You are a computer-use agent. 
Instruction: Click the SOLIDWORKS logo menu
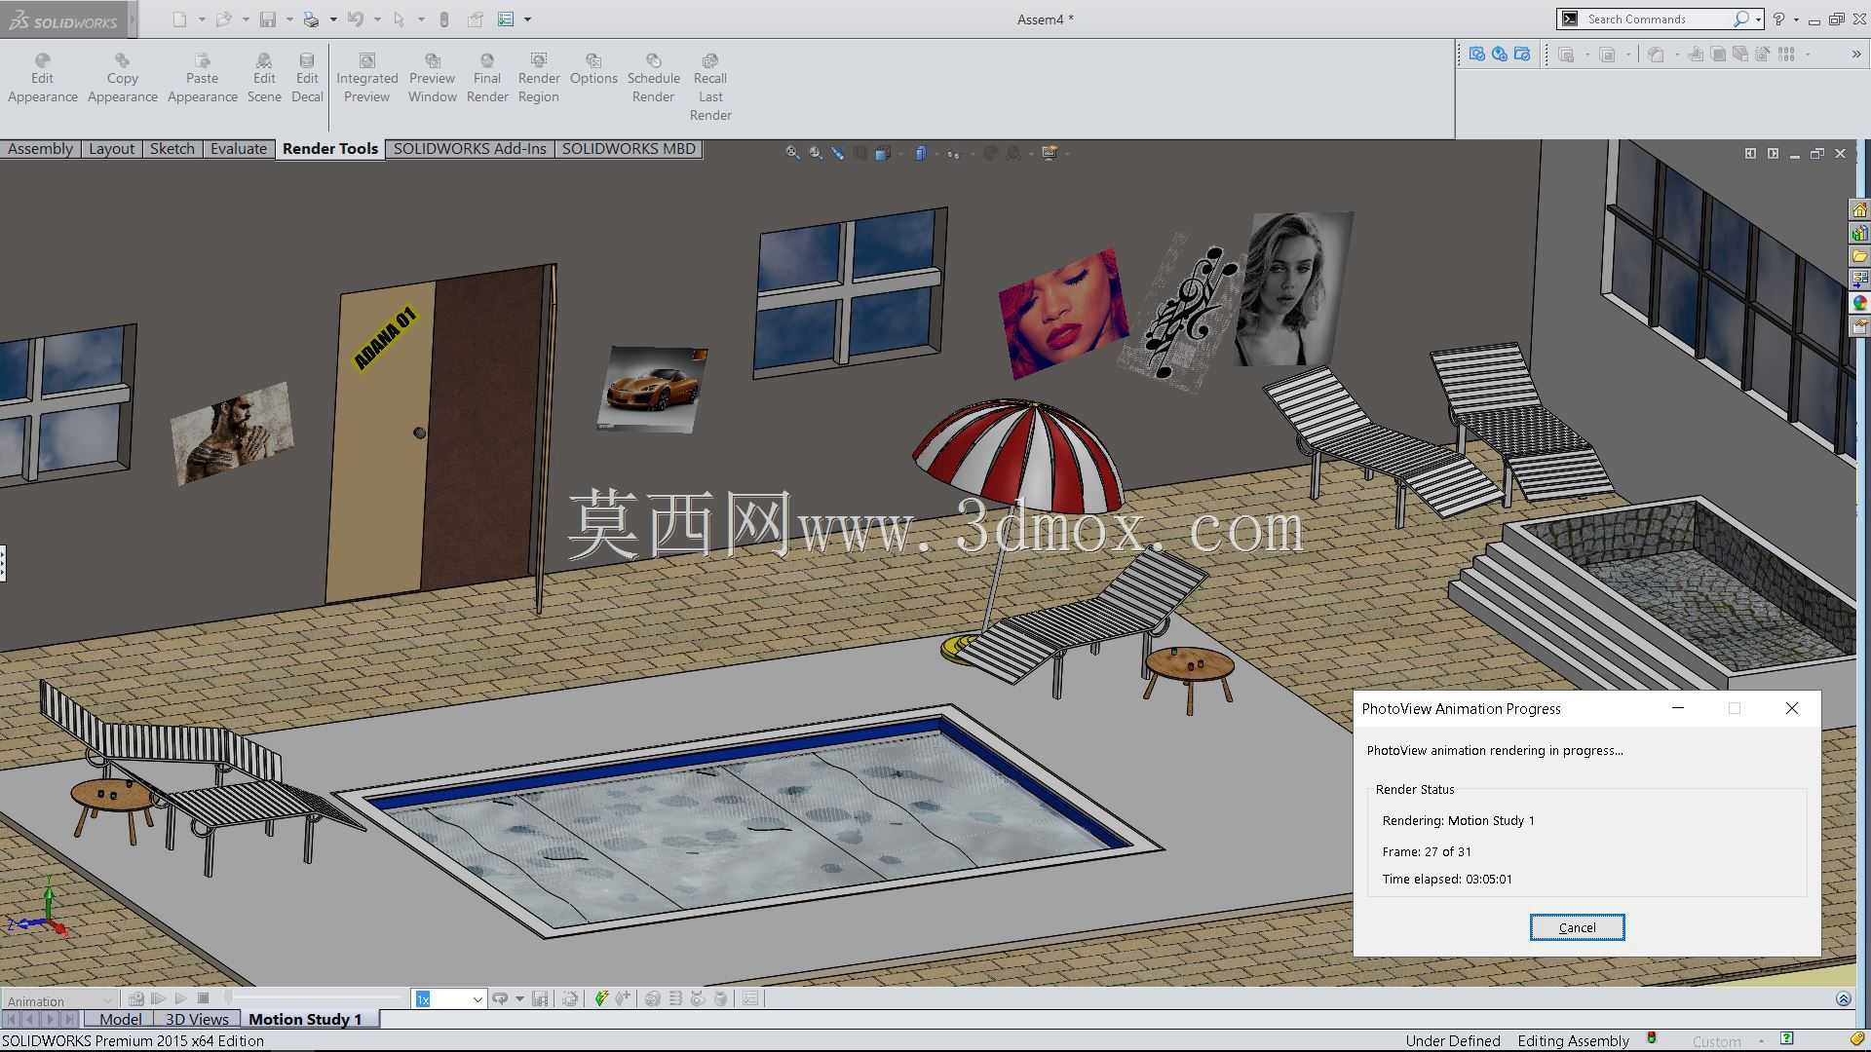tap(62, 19)
